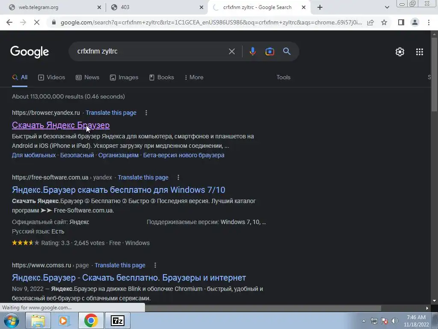
Task: Open the taskbar clock showing 7:46 AM
Action: tap(416, 321)
